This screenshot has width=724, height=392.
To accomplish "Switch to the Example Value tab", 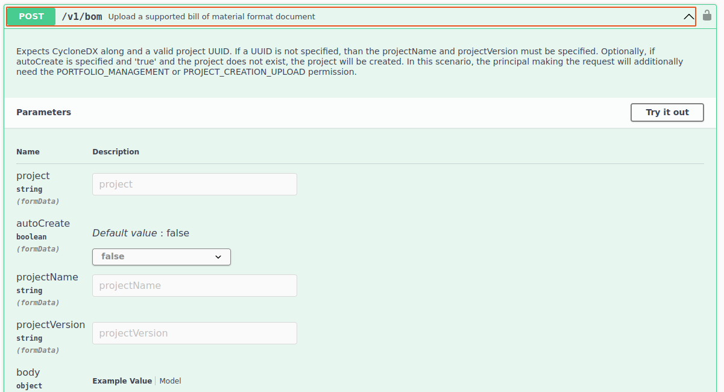I will coord(121,381).
